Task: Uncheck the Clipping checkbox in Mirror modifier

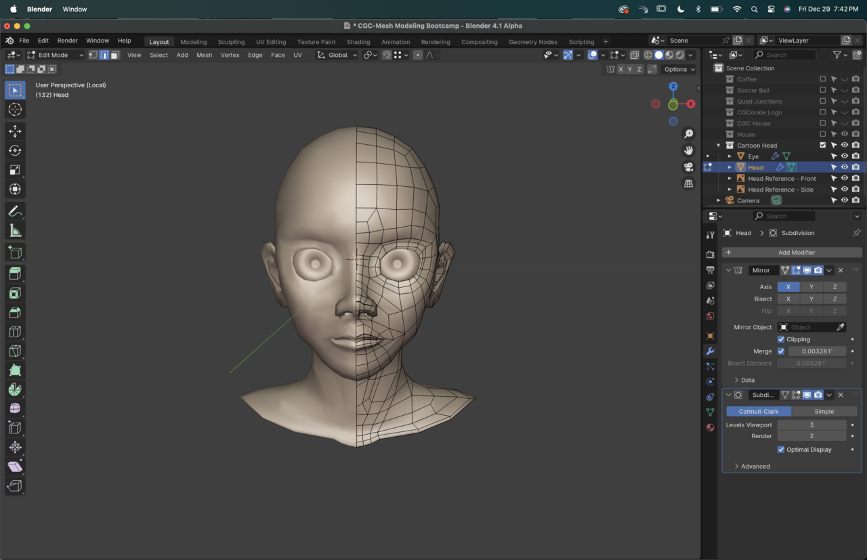Action: [x=781, y=339]
